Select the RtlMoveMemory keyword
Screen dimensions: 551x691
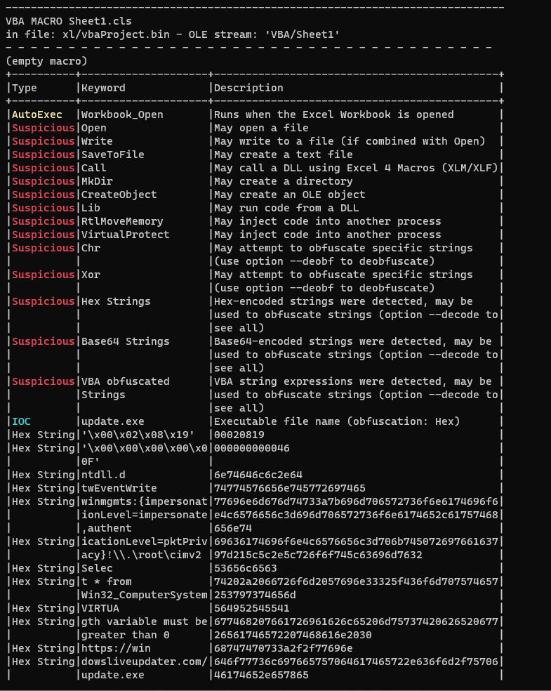(x=122, y=221)
